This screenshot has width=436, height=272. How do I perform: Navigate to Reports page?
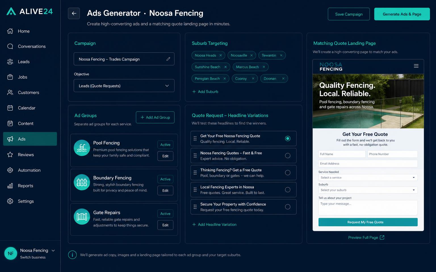tap(30, 186)
